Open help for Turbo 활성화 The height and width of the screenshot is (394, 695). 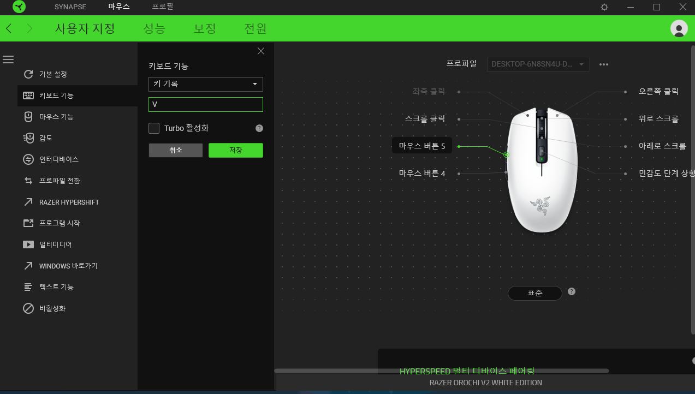(x=259, y=128)
